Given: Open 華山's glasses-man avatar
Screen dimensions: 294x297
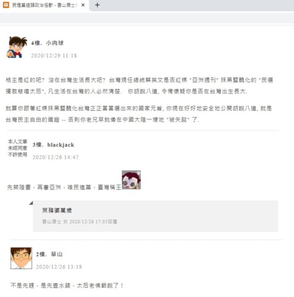Looking at the screenshot, I should pos(21,258).
